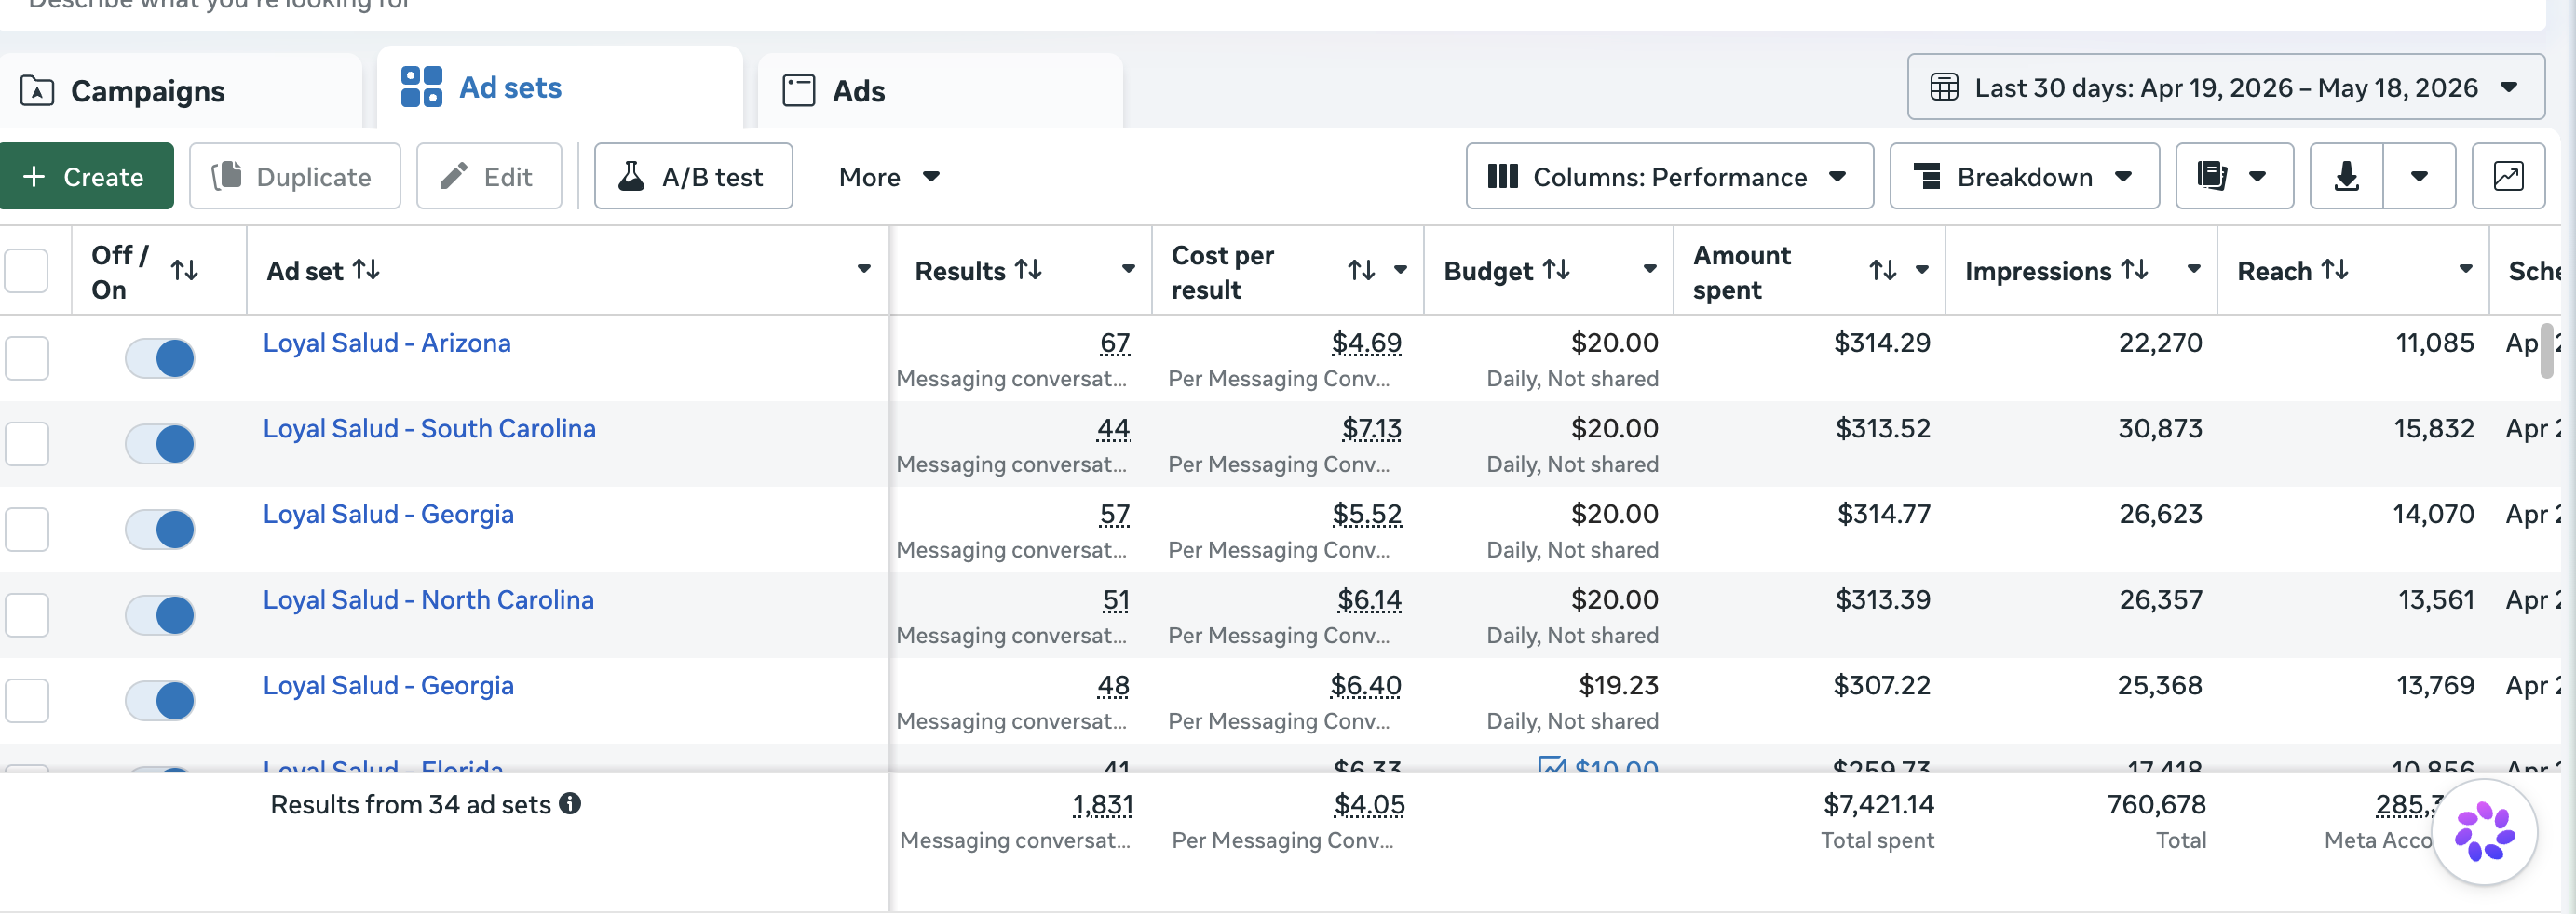Start an A/B test
This screenshot has width=2576, height=914.
click(x=694, y=177)
